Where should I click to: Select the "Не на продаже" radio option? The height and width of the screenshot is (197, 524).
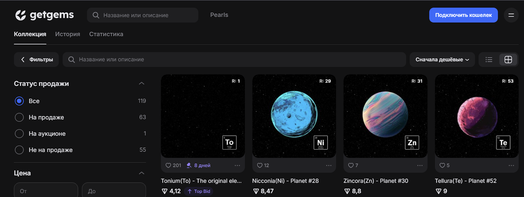pyautogui.click(x=19, y=150)
